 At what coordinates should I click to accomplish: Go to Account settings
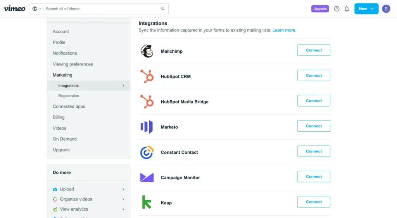61,31
